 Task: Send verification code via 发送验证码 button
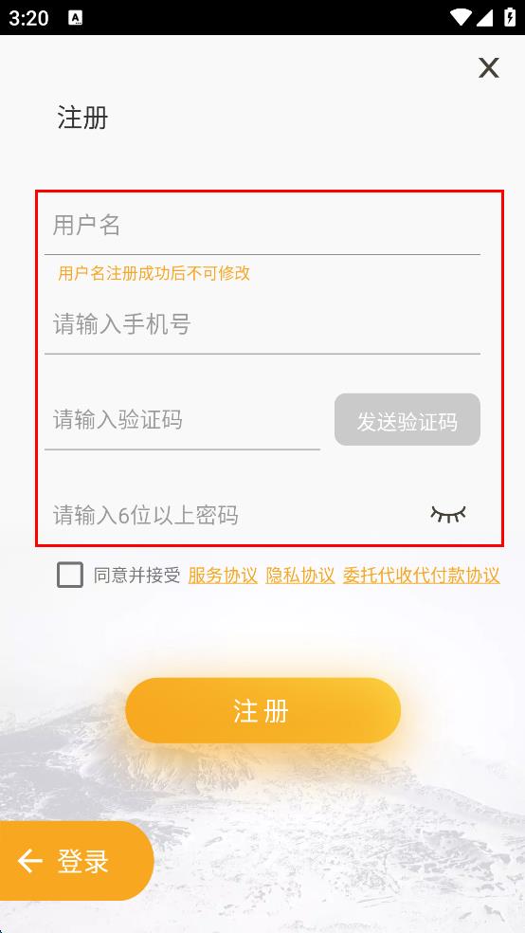(x=407, y=419)
